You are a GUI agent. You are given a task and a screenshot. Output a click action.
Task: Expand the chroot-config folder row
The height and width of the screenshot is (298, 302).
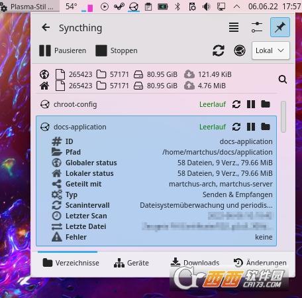[156, 104]
